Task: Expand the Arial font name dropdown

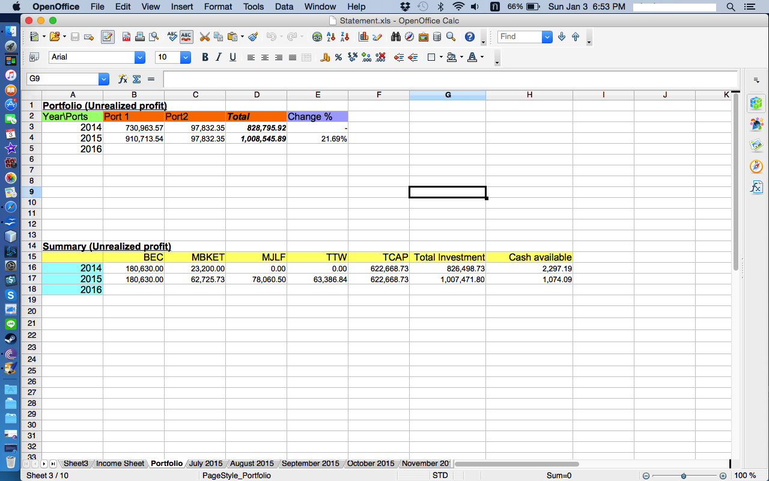Action: coord(140,57)
